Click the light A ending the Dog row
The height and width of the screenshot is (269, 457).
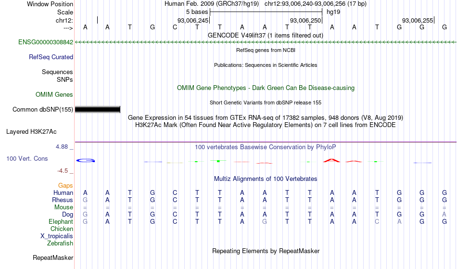tap(444, 215)
